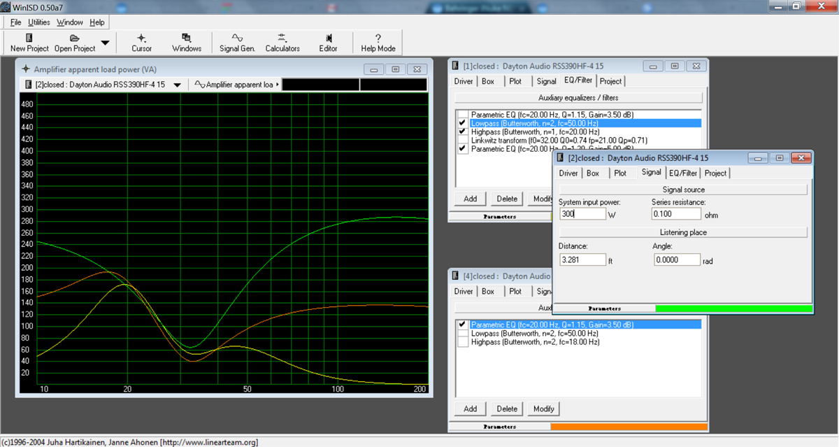Click the Parameters label in the [2]closed window
The width and height of the screenshot is (839, 447).
(604, 308)
